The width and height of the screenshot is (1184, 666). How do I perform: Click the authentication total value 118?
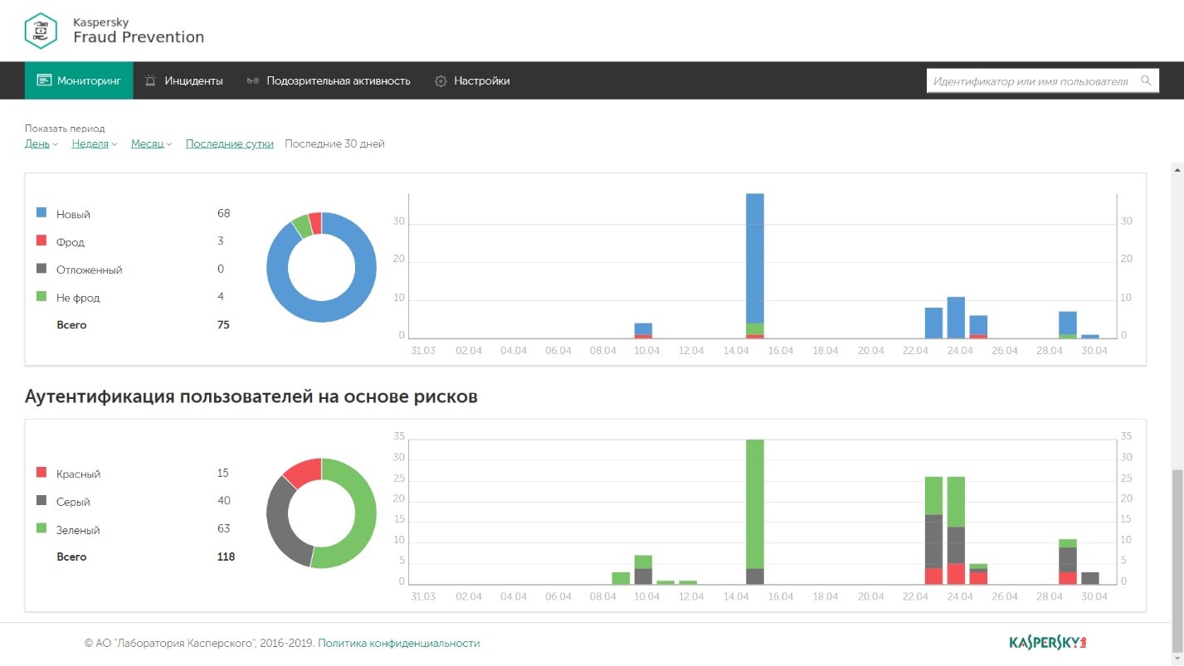point(227,557)
